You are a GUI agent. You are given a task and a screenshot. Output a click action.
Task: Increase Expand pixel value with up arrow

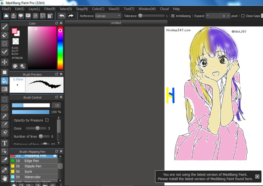pos(228,16)
